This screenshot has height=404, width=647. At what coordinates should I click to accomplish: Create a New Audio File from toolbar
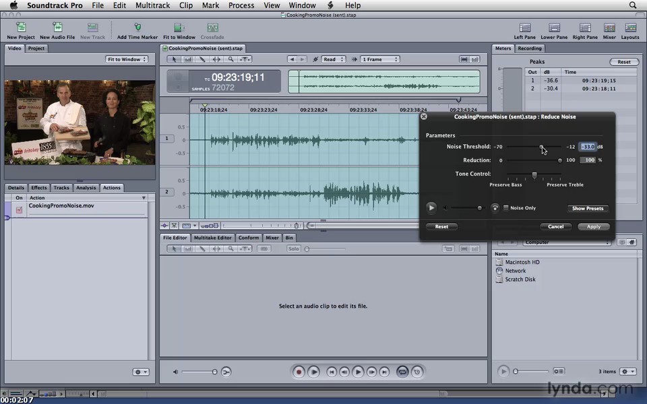(x=57, y=28)
